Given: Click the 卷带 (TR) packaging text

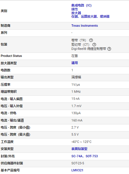Looking at the screenshot, I should pyautogui.click(x=79, y=40).
